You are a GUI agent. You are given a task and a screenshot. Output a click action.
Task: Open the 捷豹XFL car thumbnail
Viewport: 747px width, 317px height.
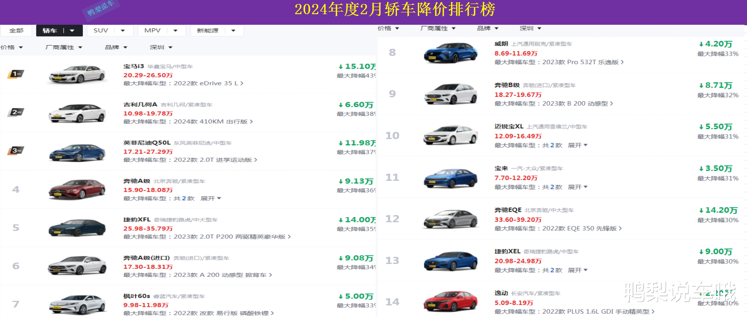click(x=77, y=228)
